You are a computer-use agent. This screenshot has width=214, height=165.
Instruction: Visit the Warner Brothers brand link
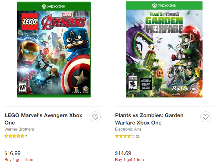19,129
